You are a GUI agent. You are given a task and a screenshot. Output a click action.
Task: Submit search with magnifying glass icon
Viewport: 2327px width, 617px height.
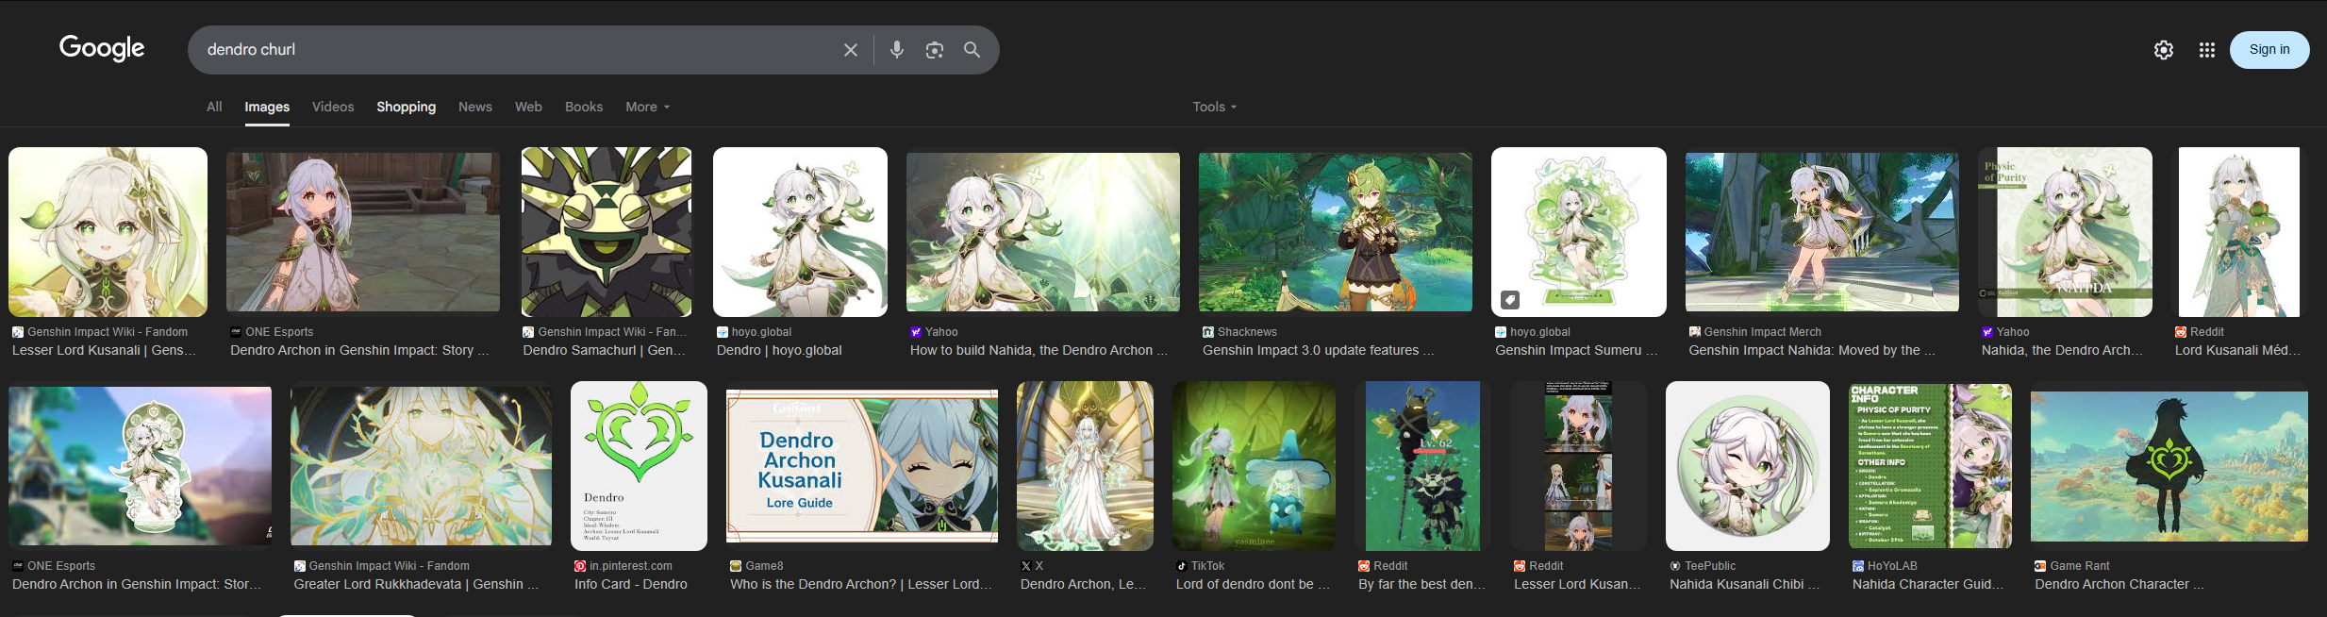pos(972,50)
